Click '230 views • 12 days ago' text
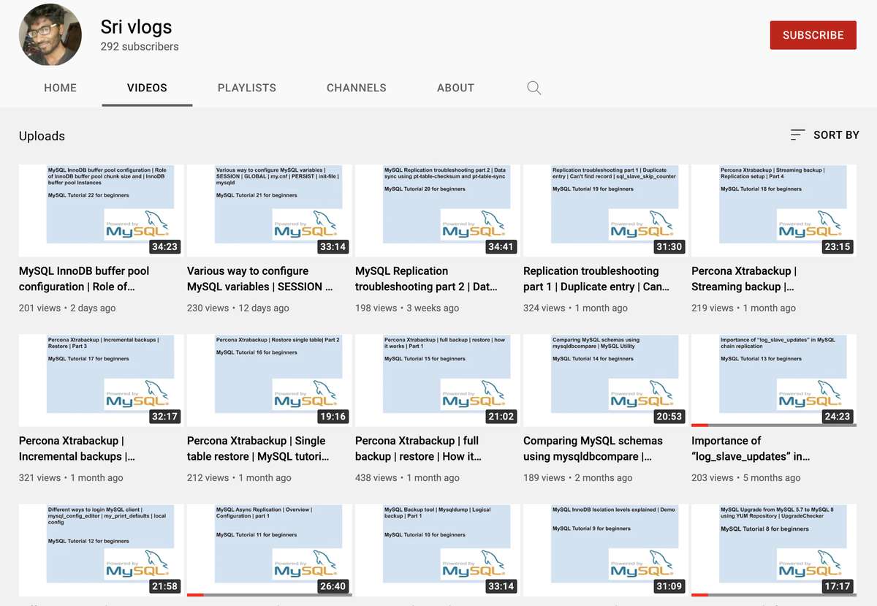 238,308
